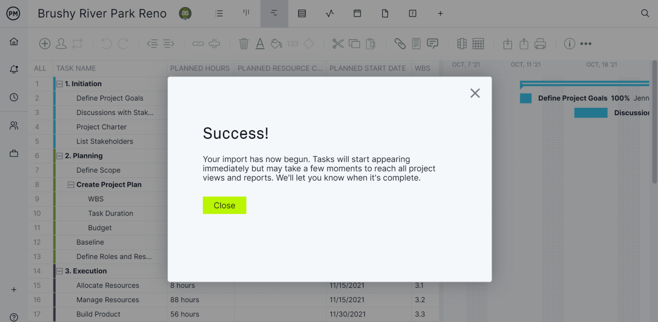This screenshot has height=322, width=658.
Task: Close the Success dialog via Close button
Action: pyautogui.click(x=224, y=205)
